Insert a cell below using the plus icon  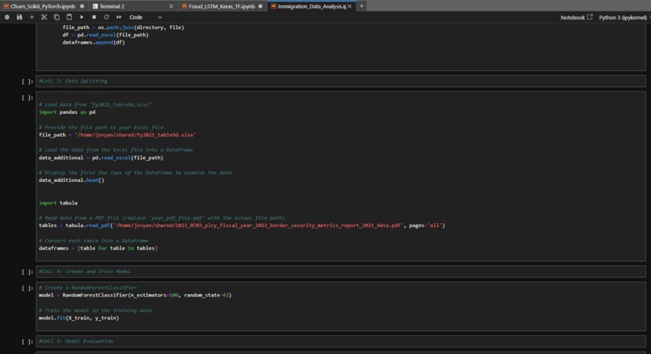click(x=31, y=17)
